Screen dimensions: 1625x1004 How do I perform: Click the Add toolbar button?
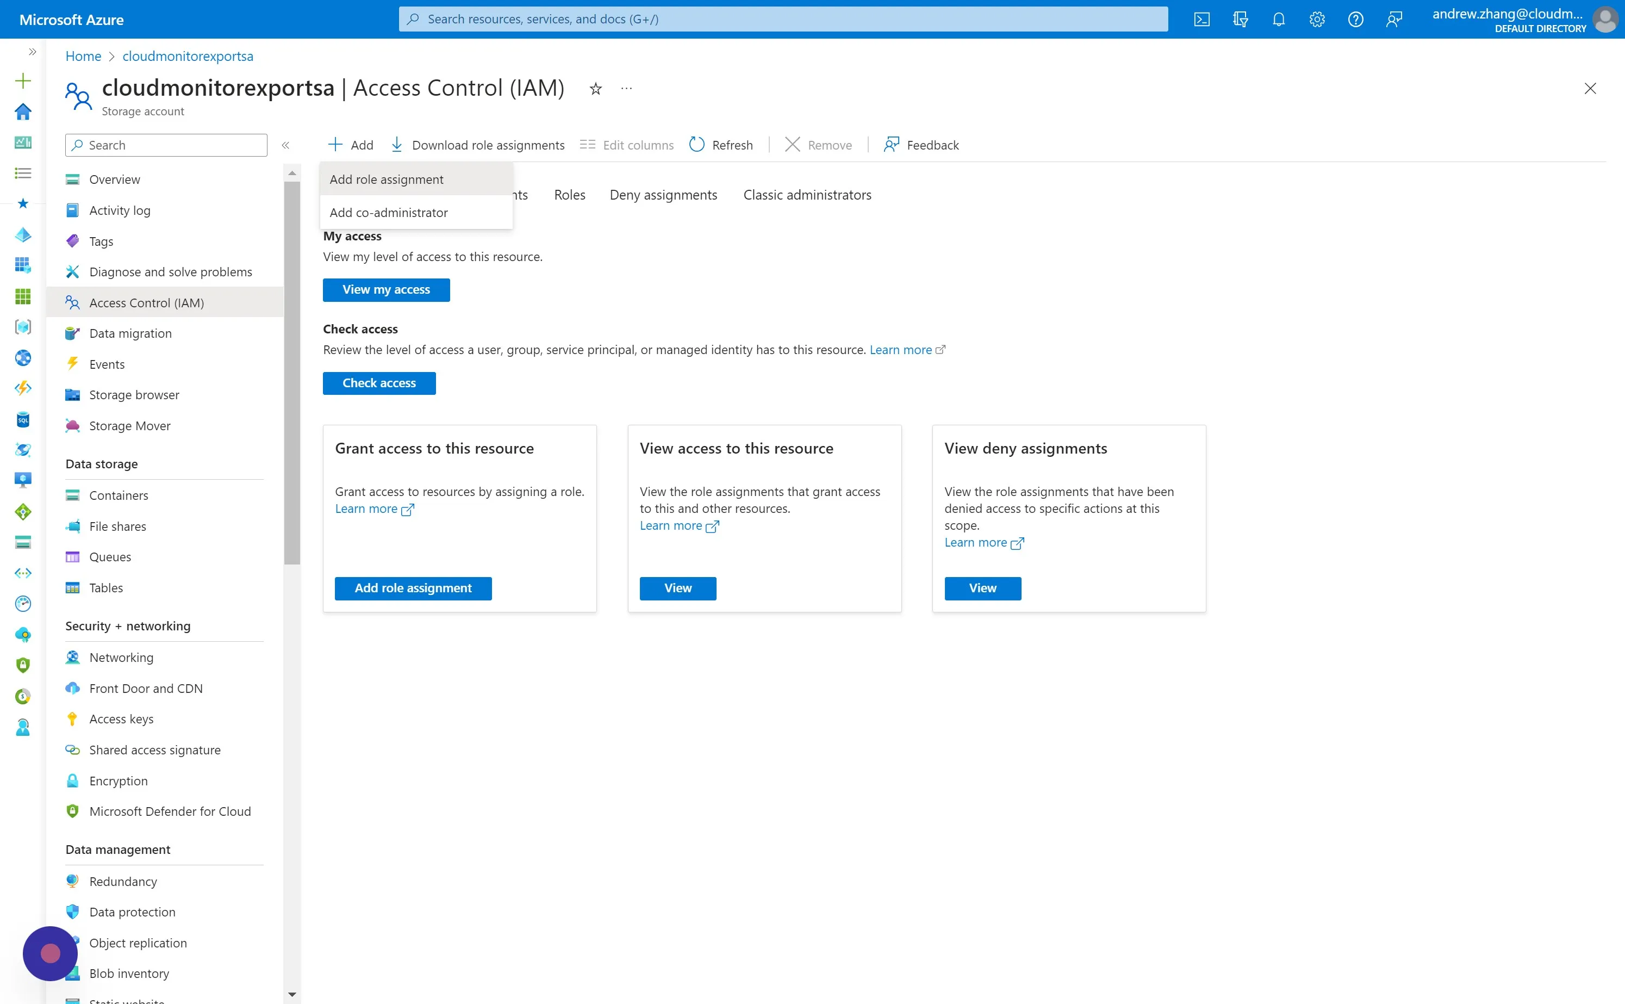(x=350, y=145)
